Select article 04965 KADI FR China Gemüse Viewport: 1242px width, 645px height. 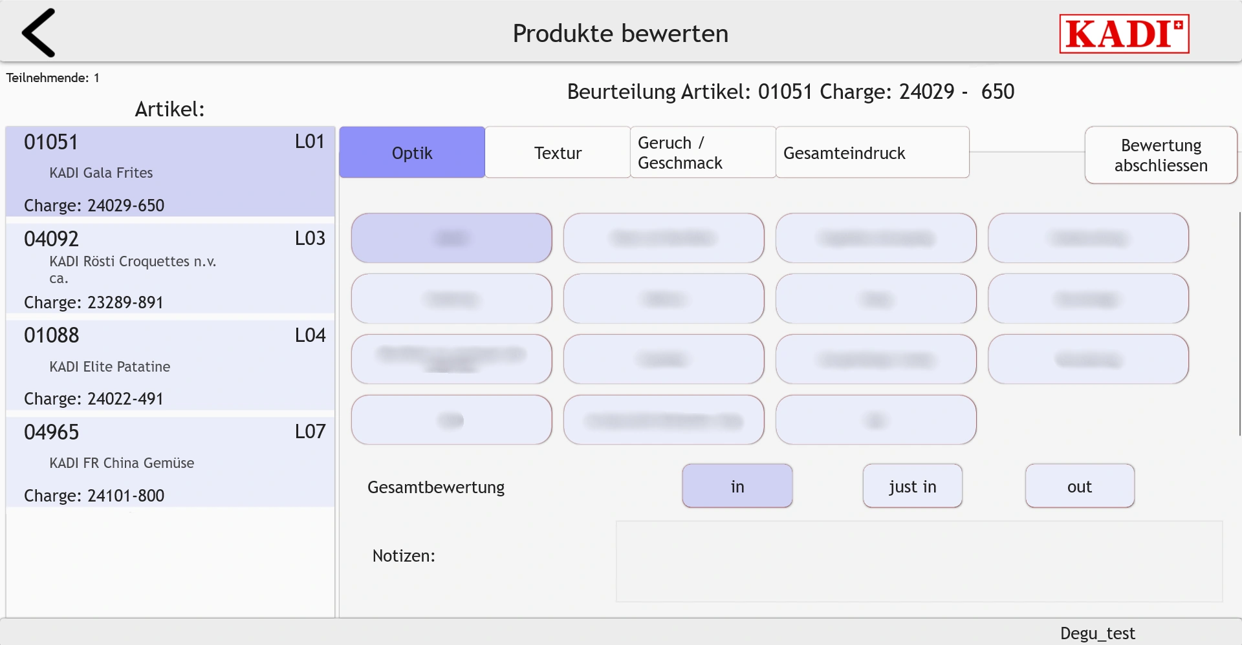(x=170, y=461)
